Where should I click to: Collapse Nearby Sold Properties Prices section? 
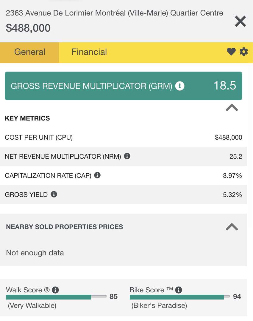click(x=232, y=227)
